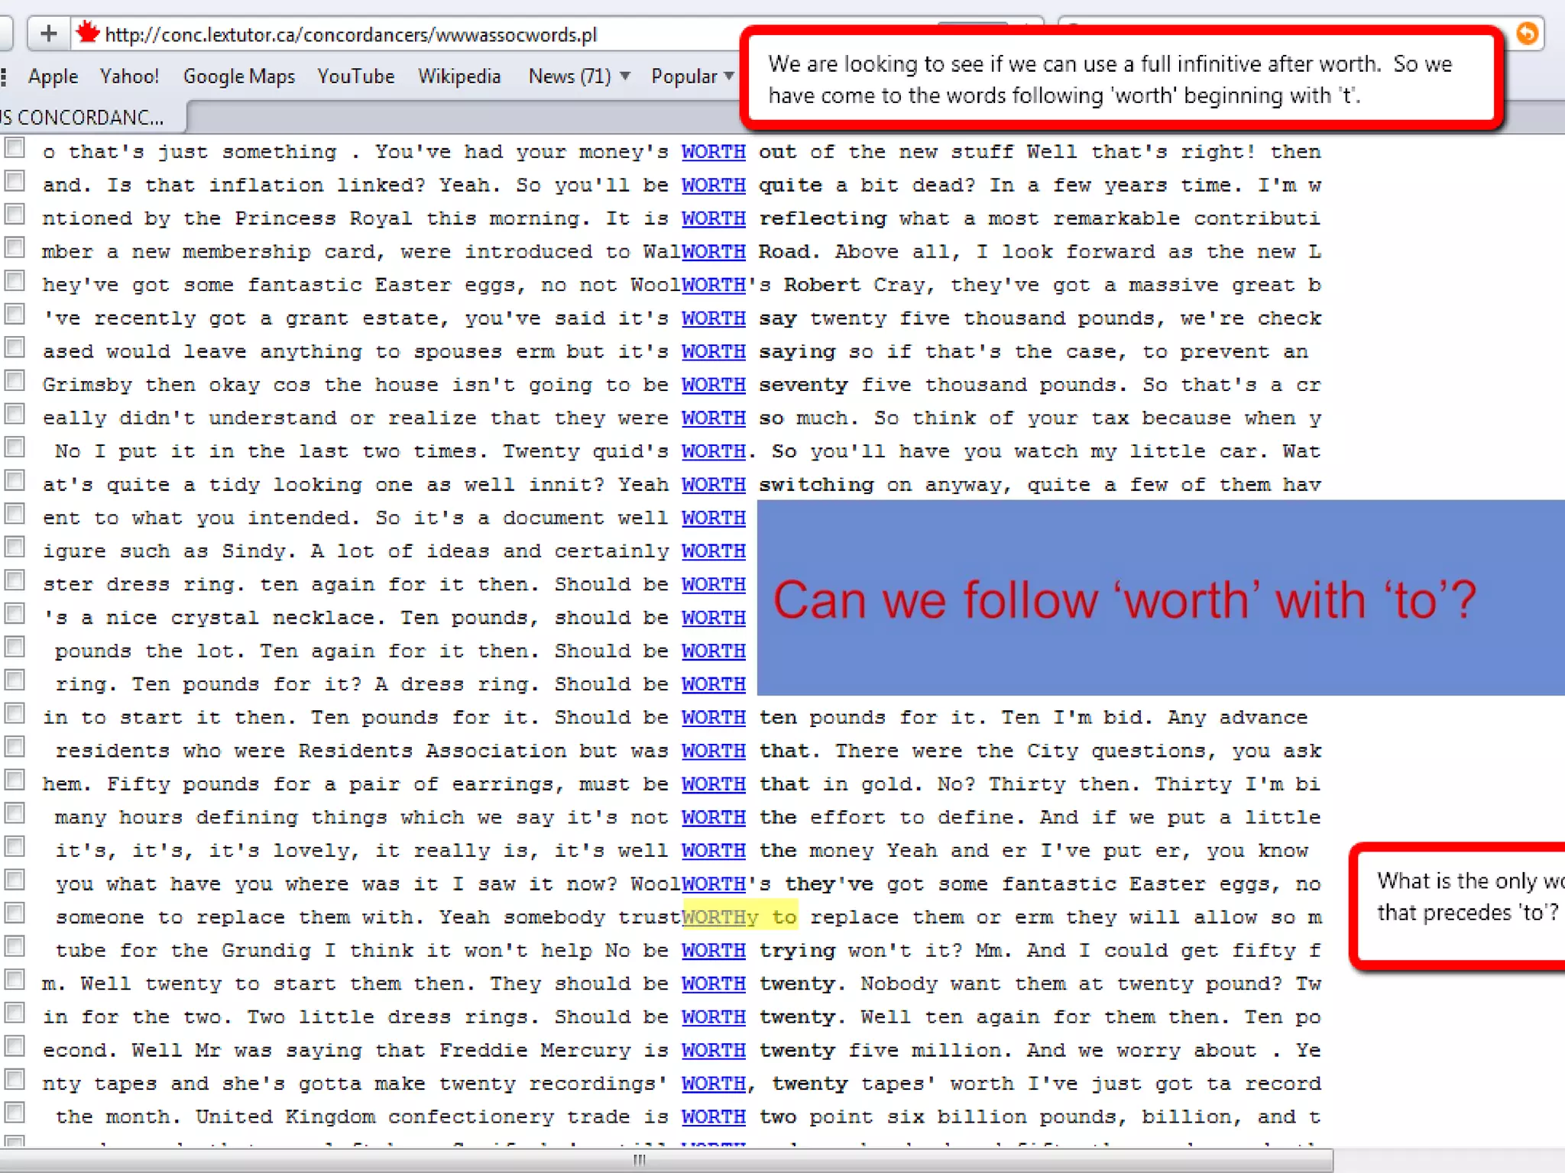This screenshot has height=1173, width=1565.
Task: Open the Wikipedia bookmark
Action: click(458, 76)
